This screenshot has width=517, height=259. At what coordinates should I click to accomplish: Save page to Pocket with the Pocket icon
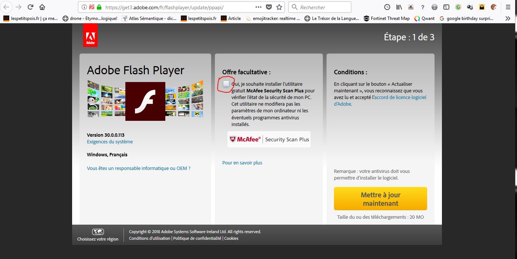coord(269,7)
